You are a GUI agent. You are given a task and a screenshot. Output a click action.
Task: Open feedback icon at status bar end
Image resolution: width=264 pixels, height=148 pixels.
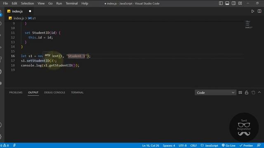point(259,145)
